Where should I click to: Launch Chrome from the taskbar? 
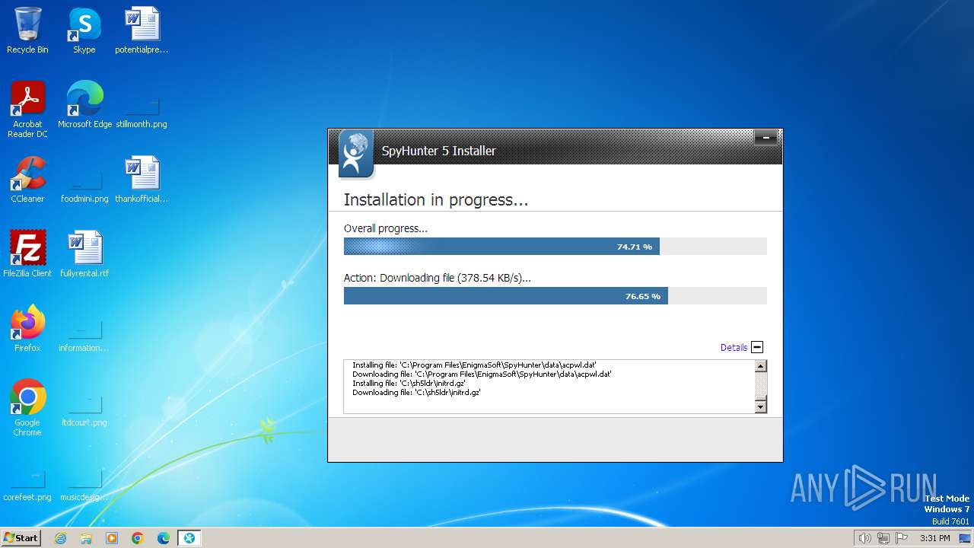pos(138,538)
